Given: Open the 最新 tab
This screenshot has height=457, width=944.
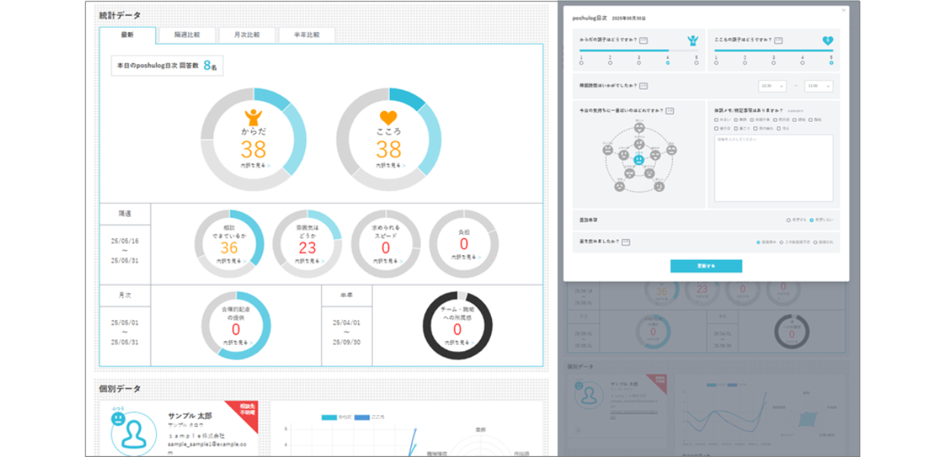Looking at the screenshot, I should click(127, 35).
